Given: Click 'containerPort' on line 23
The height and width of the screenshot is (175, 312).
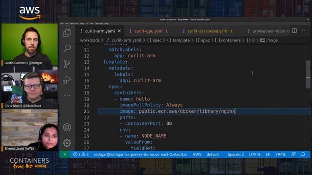Looking at the screenshot, I should click(143, 123).
